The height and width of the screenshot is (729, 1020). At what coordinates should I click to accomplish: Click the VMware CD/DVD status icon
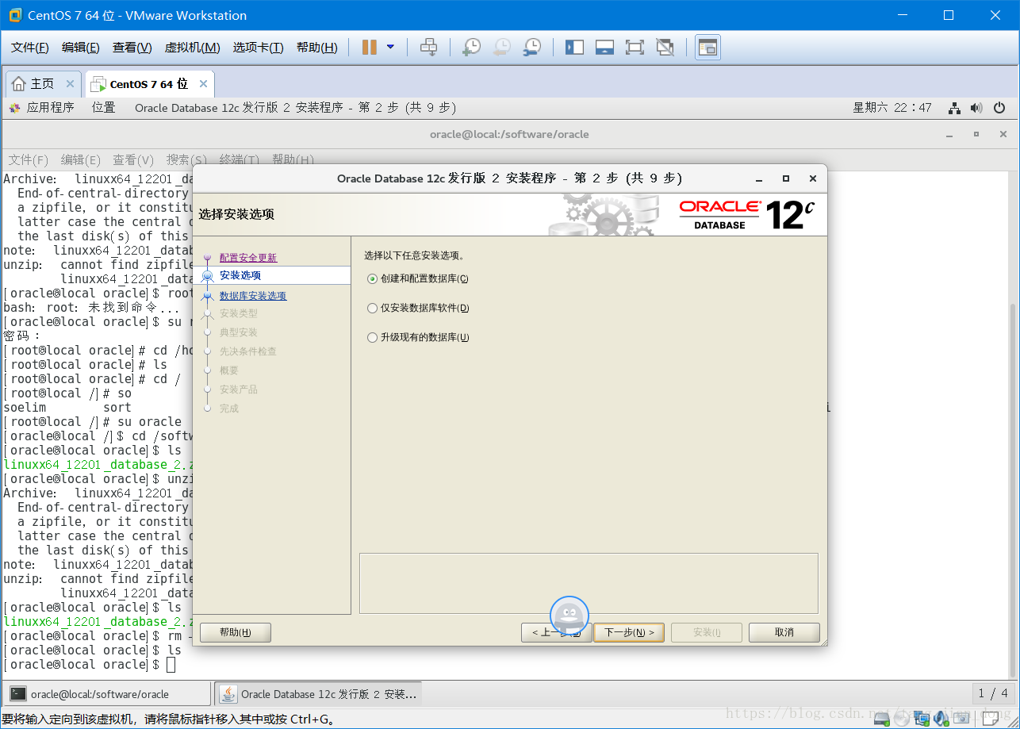pyautogui.click(x=902, y=719)
